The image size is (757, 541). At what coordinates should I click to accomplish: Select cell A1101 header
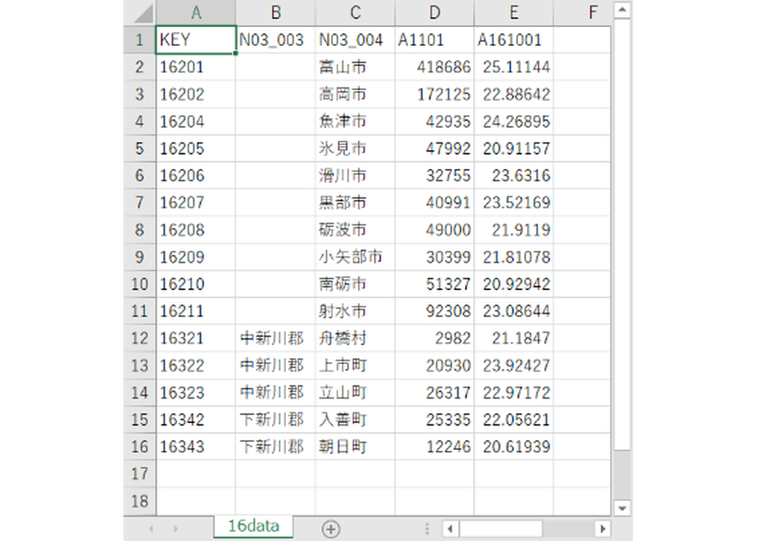tap(434, 39)
